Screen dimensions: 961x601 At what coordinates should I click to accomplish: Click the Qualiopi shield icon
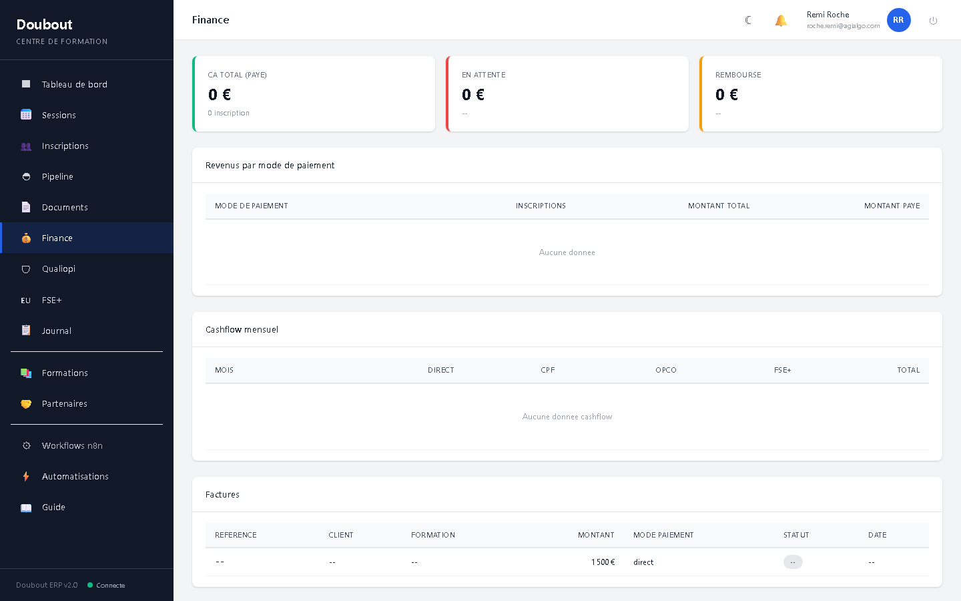(x=25, y=268)
